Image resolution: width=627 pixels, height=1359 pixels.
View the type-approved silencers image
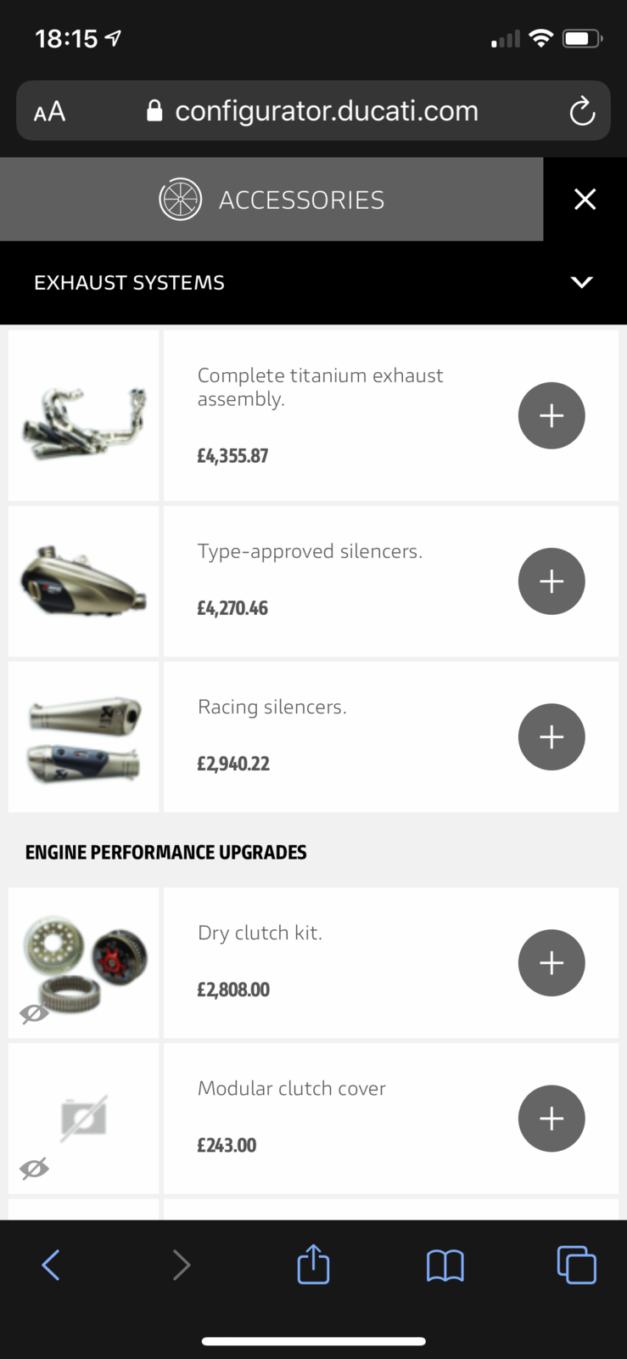[83, 581]
